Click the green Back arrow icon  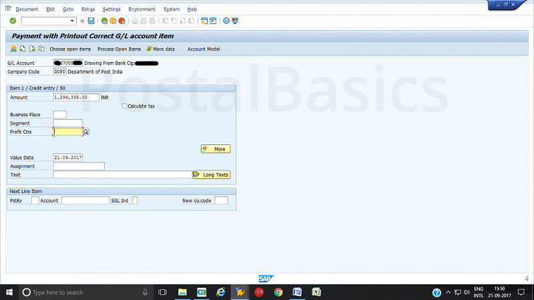(104, 21)
